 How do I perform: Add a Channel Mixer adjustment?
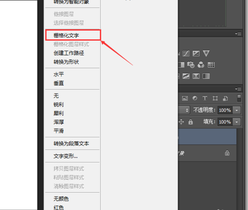point(201,64)
